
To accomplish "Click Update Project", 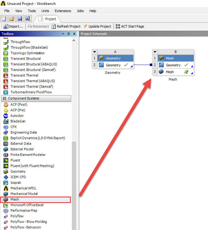I will pyautogui.click(x=97, y=26).
